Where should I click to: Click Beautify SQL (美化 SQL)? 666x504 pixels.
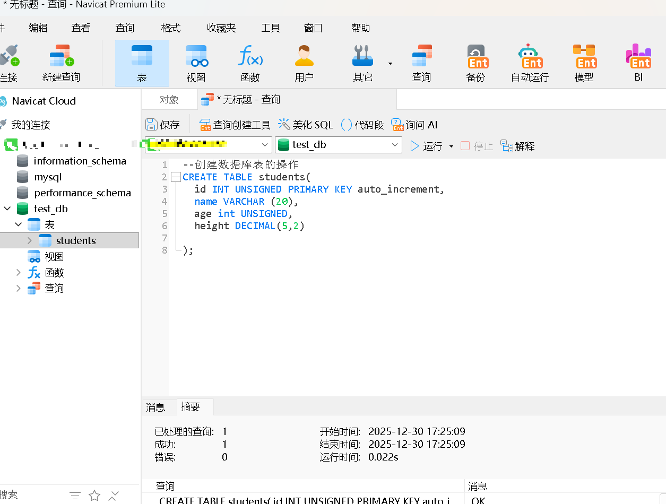pos(306,125)
